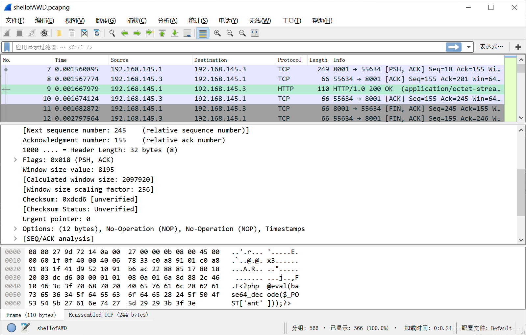This screenshot has width=526, height=335.
Task: Toggle auto-scroll during live capture
Action: [x=187, y=33]
